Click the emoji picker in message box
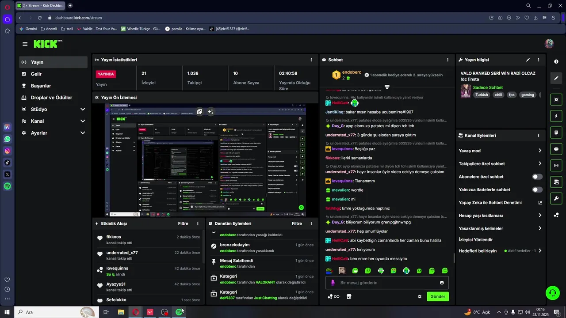Viewport: 566px width, 318px height. 442,283
